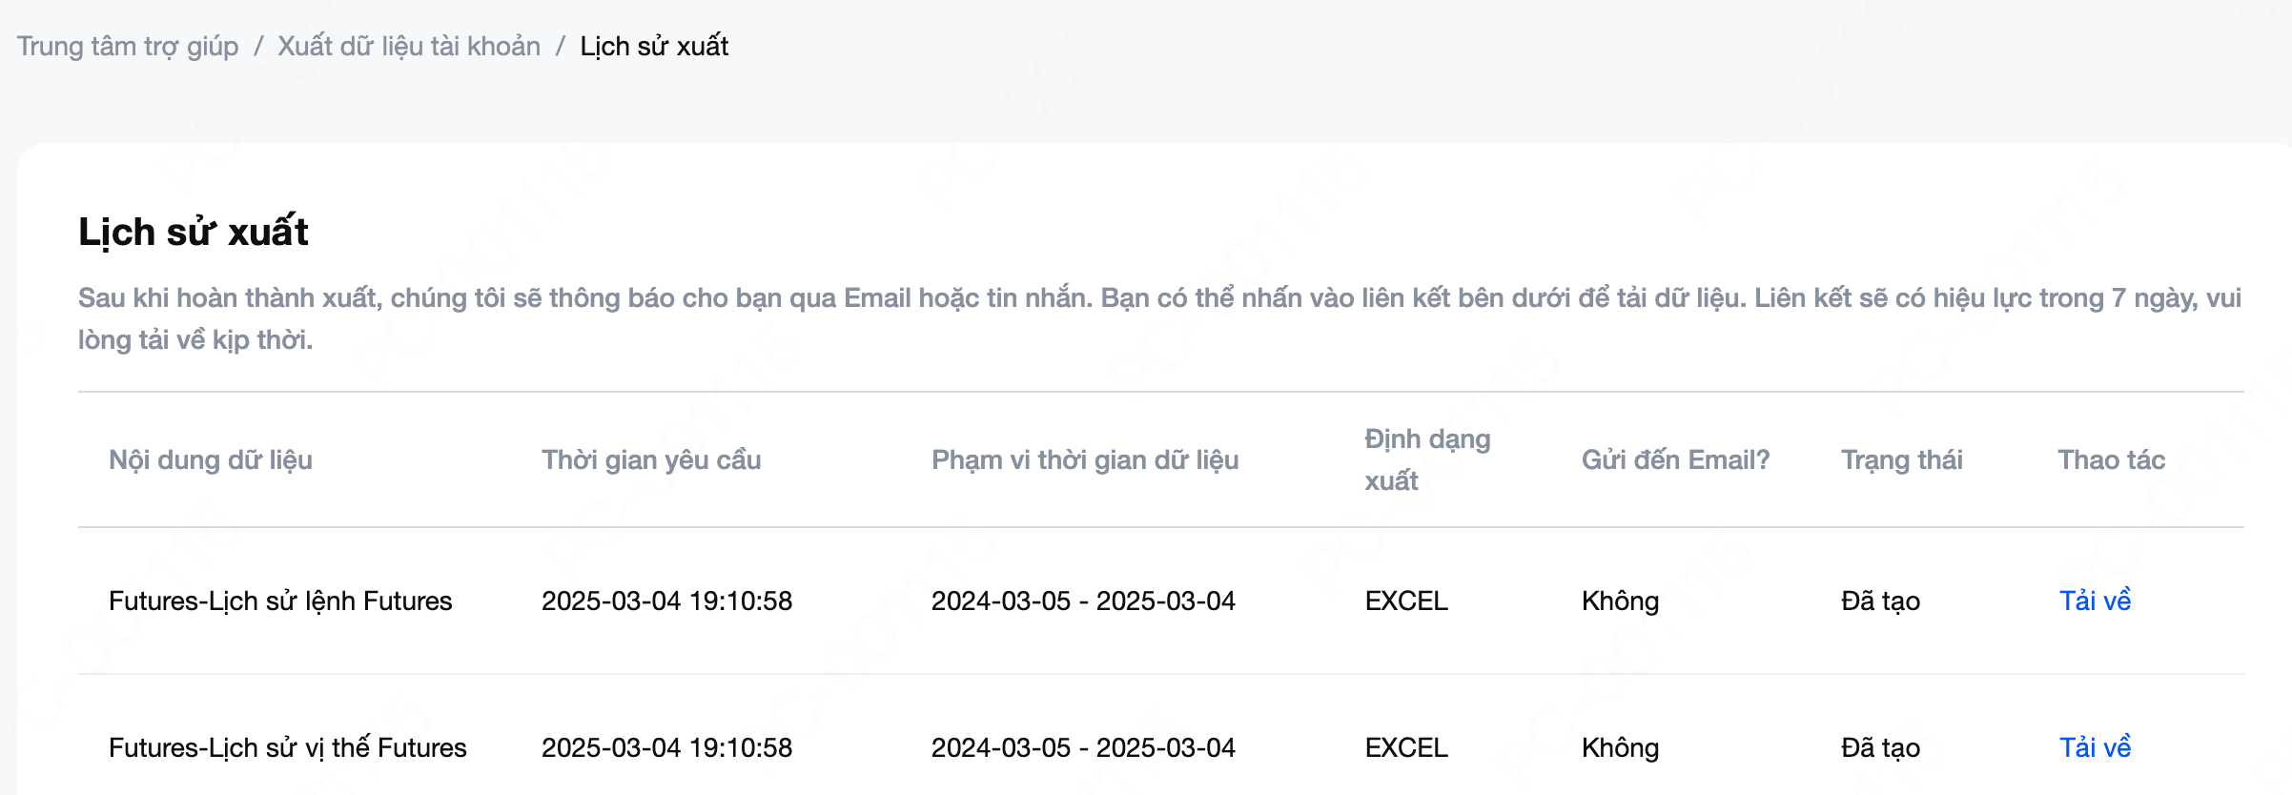This screenshot has height=795, width=2292.
Task: Click the Trạng thái column header
Action: (x=1901, y=459)
